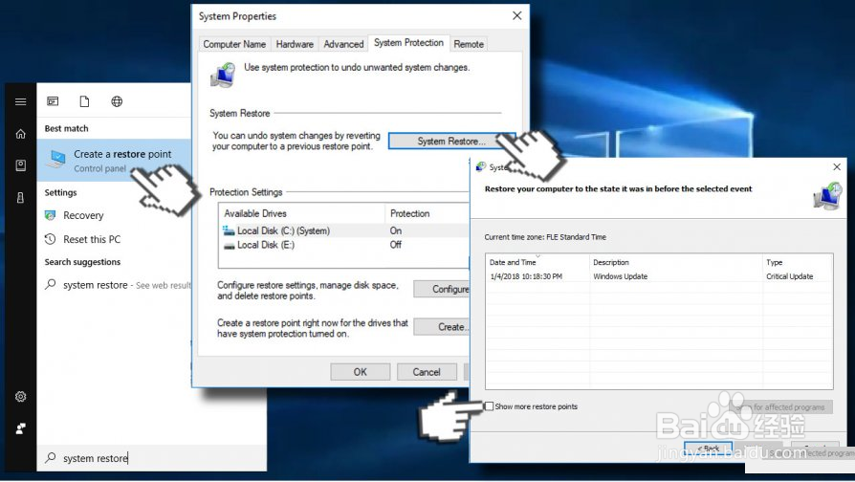Click the restore wizard computer clock icon

point(827,197)
